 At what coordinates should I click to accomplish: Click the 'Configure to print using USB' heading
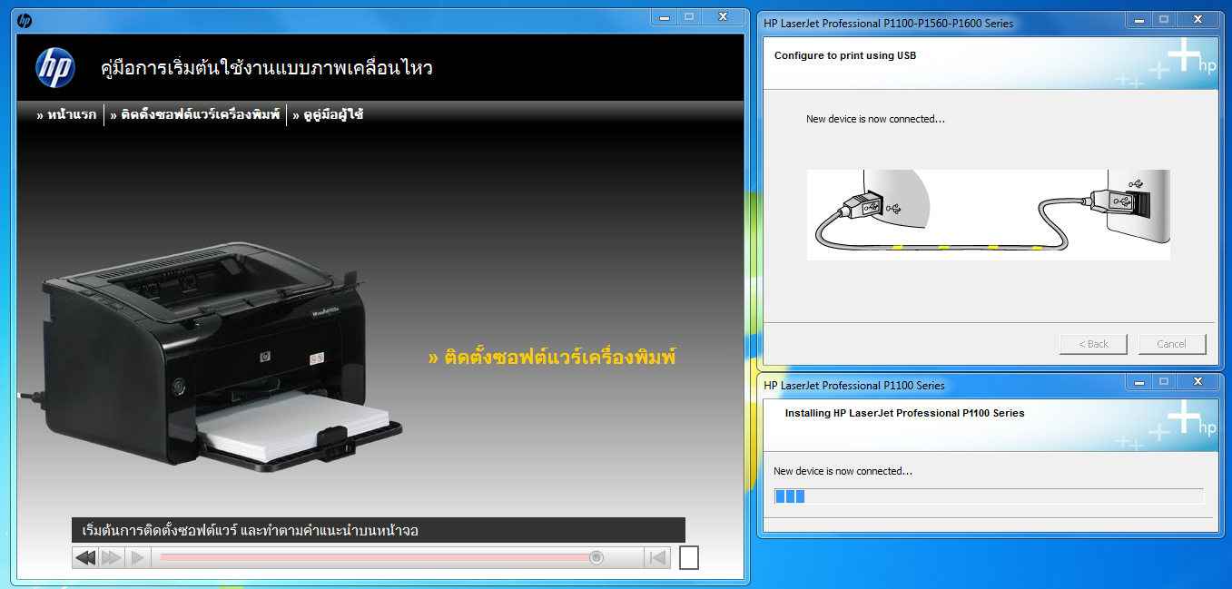[x=845, y=55]
